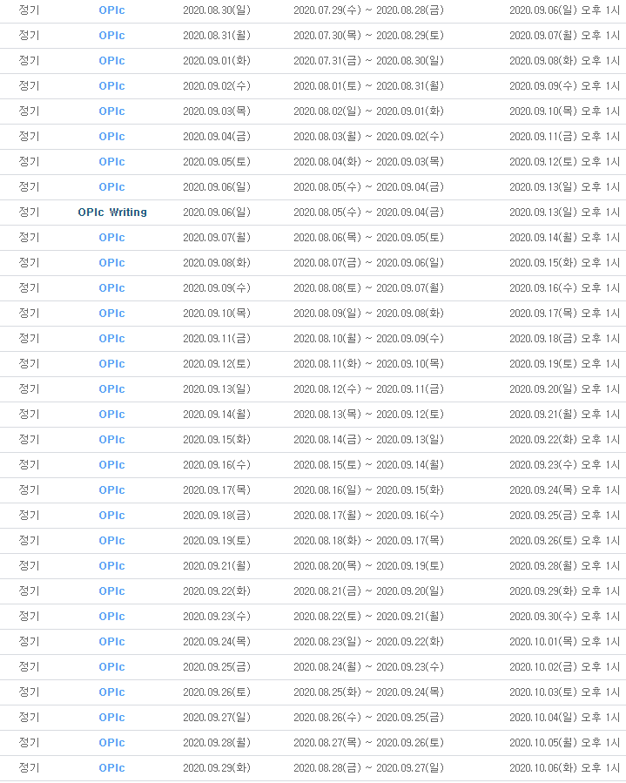Screen dimensions: 626x783
Task: Open the OPIc link for 2020.09.03(목) test
Action: click(x=111, y=111)
